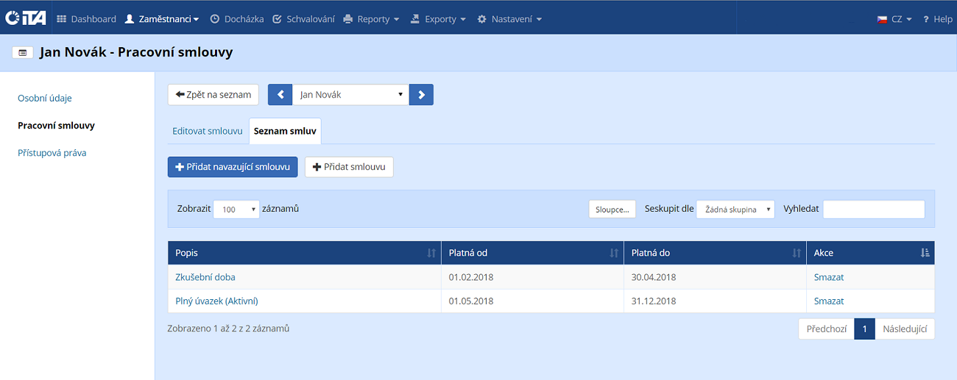The width and height of the screenshot is (957, 380).
Task: Go to previous employee with left arrow
Action: (280, 95)
